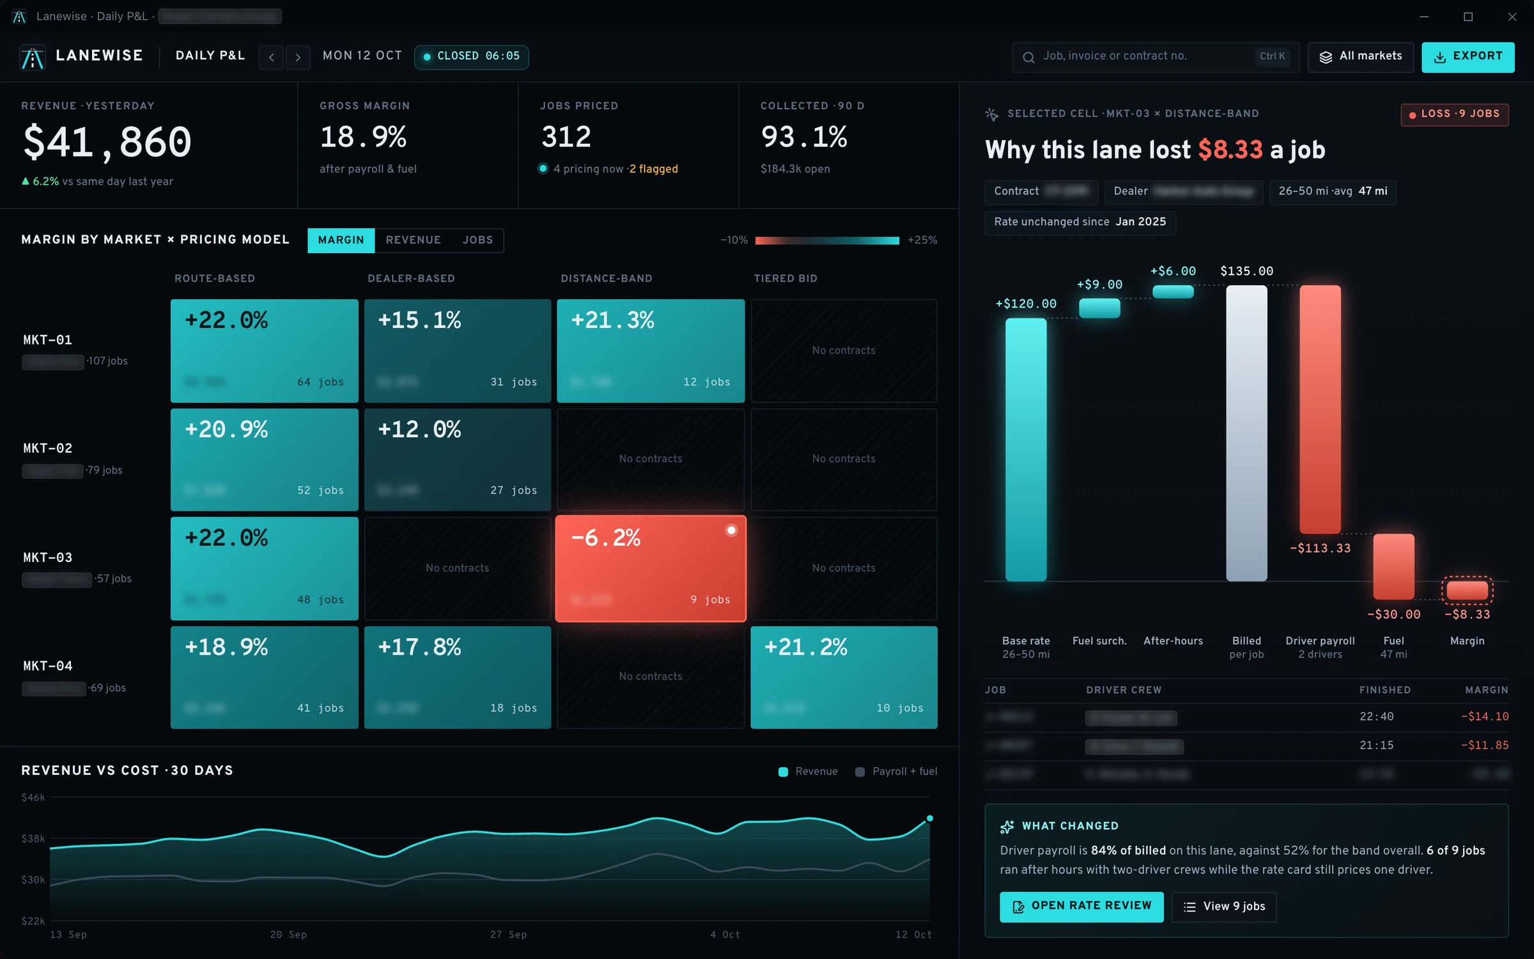This screenshot has width=1534, height=959.
Task: Select MKT-04 Tiered Bid +21.2% cell
Action: (x=844, y=677)
